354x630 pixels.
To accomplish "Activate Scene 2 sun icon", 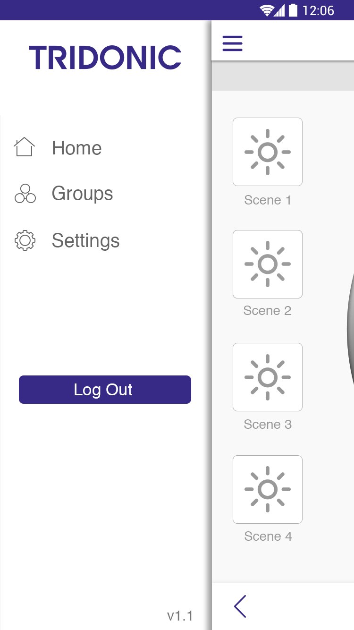I will 268,264.
